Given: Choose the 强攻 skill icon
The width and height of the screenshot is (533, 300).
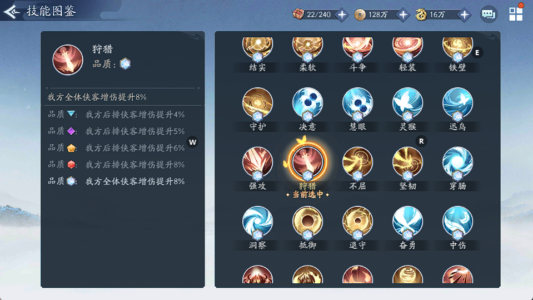Looking at the screenshot, I should click(257, 163).
